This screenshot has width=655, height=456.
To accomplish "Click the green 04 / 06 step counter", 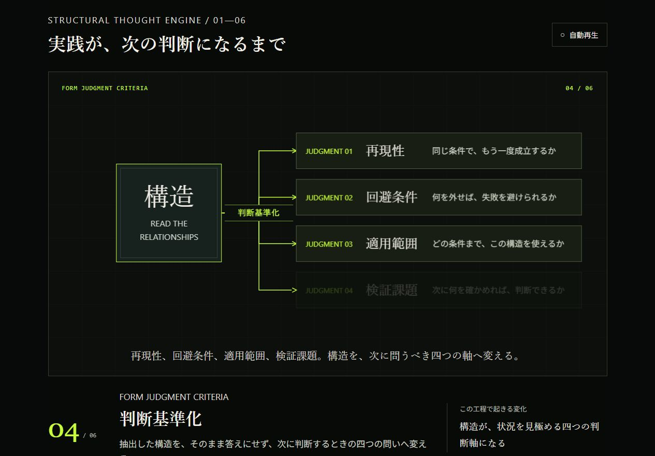I will pos(579,88).
